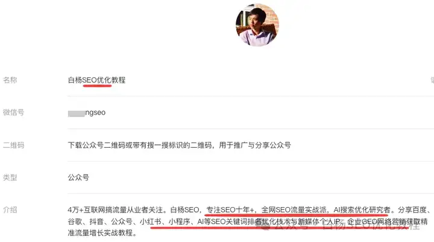Image resolution: width=434 pixels, height=242 pixels.
Task: Click the 介绍 field label
Action: 10,210
